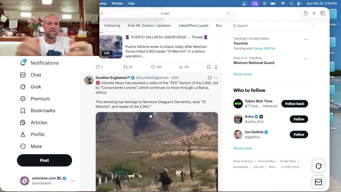341x192 pixels.
Task: Play the Gunther Eagleman CJNG video
Action: click(157, 151)
